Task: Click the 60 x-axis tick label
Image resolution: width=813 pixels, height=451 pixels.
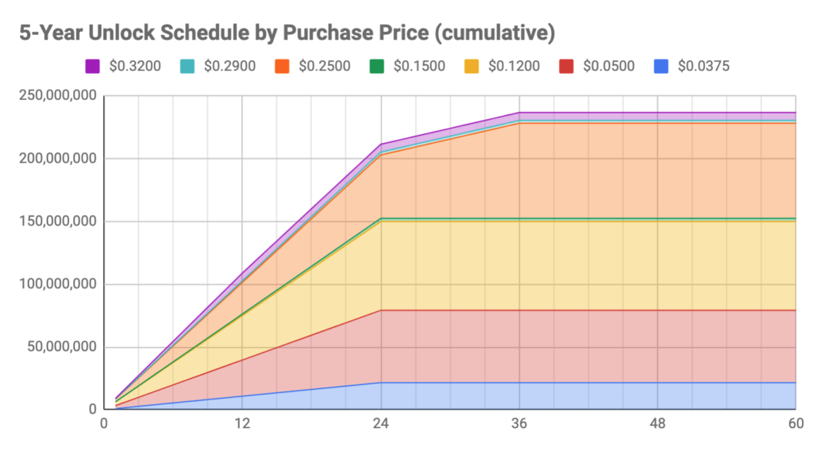Action: click(796, 423)
